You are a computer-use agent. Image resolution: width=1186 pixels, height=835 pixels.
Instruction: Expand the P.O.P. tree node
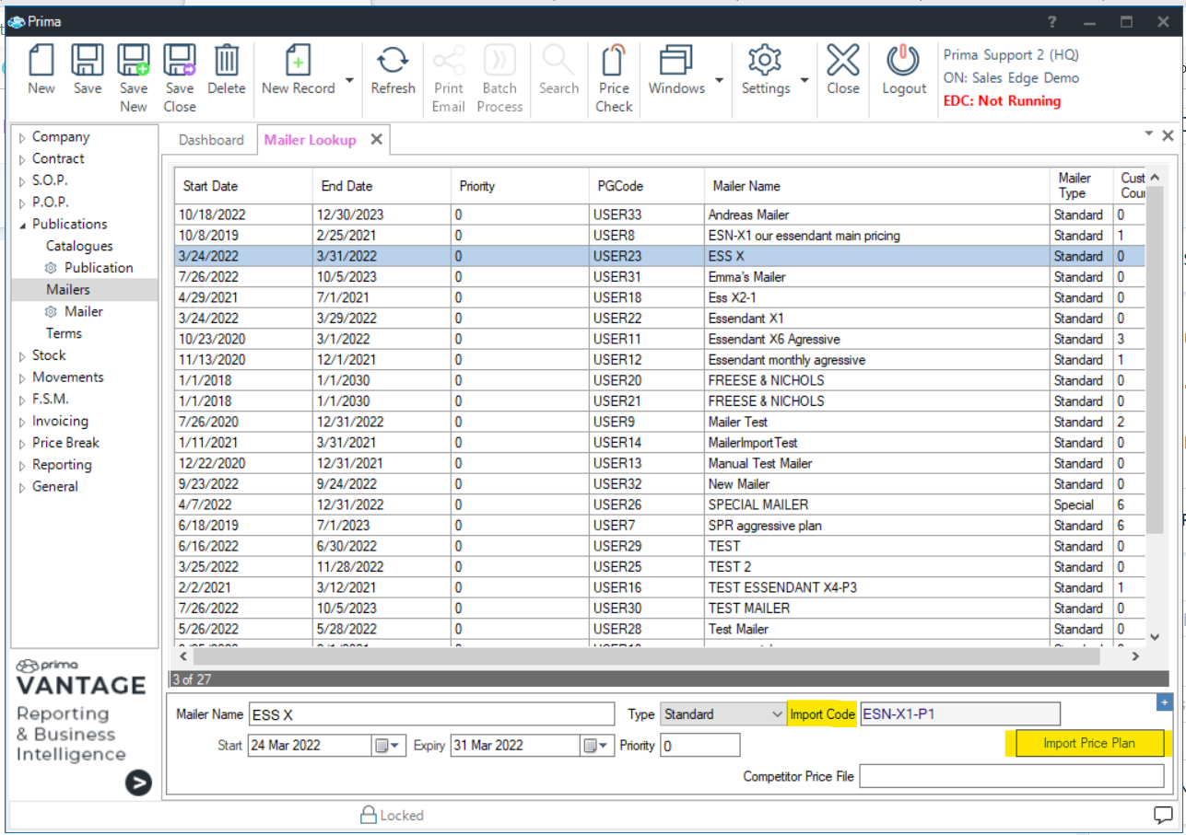22,203
